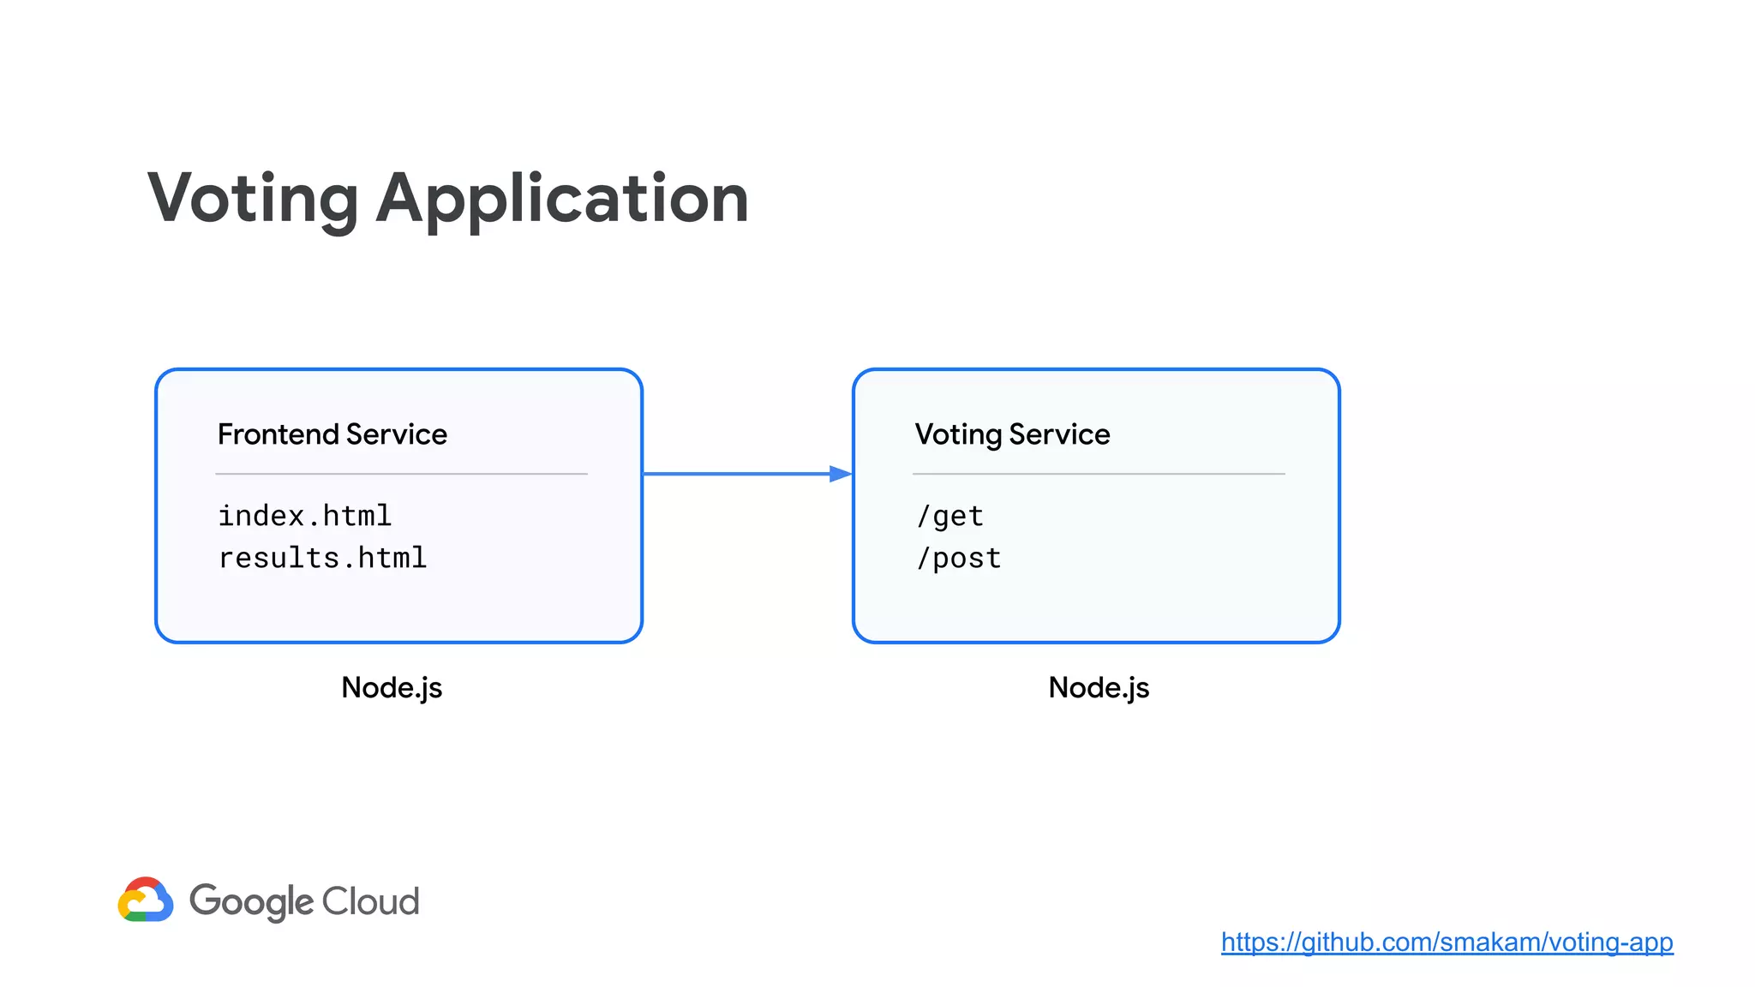Screen dimensions: 1755x987
Task: Click the Node.js label under Voting Service
Action: (1099, 688)
